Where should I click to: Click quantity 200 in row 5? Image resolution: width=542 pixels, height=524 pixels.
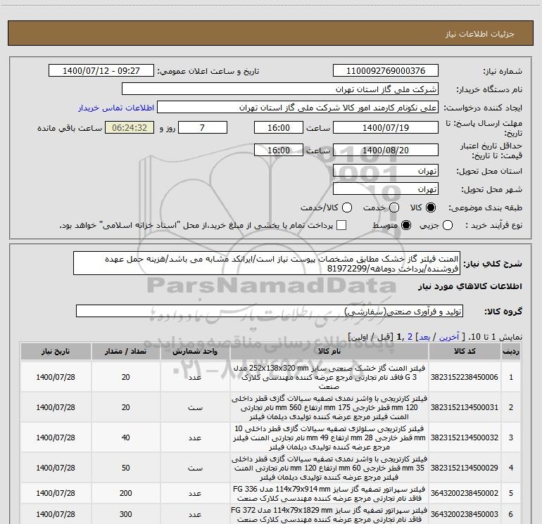[125, 493]
